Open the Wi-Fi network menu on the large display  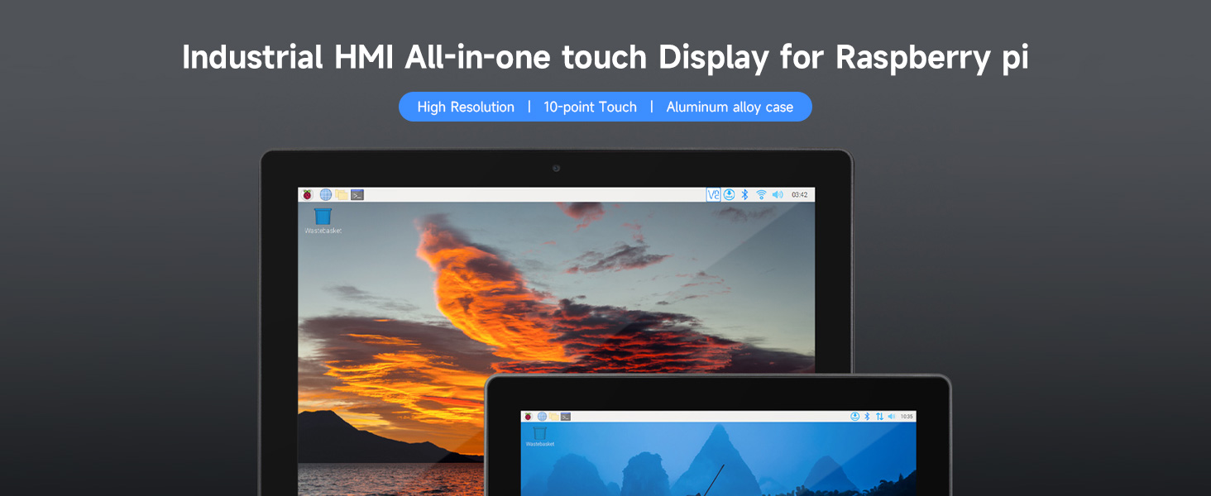tap(761, 194)
